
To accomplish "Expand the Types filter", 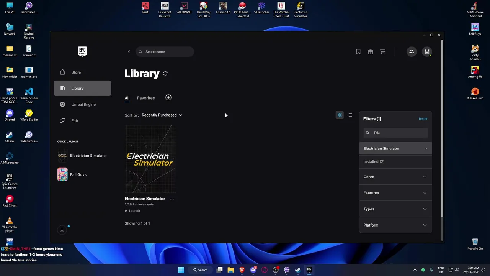I will point(395,209).
